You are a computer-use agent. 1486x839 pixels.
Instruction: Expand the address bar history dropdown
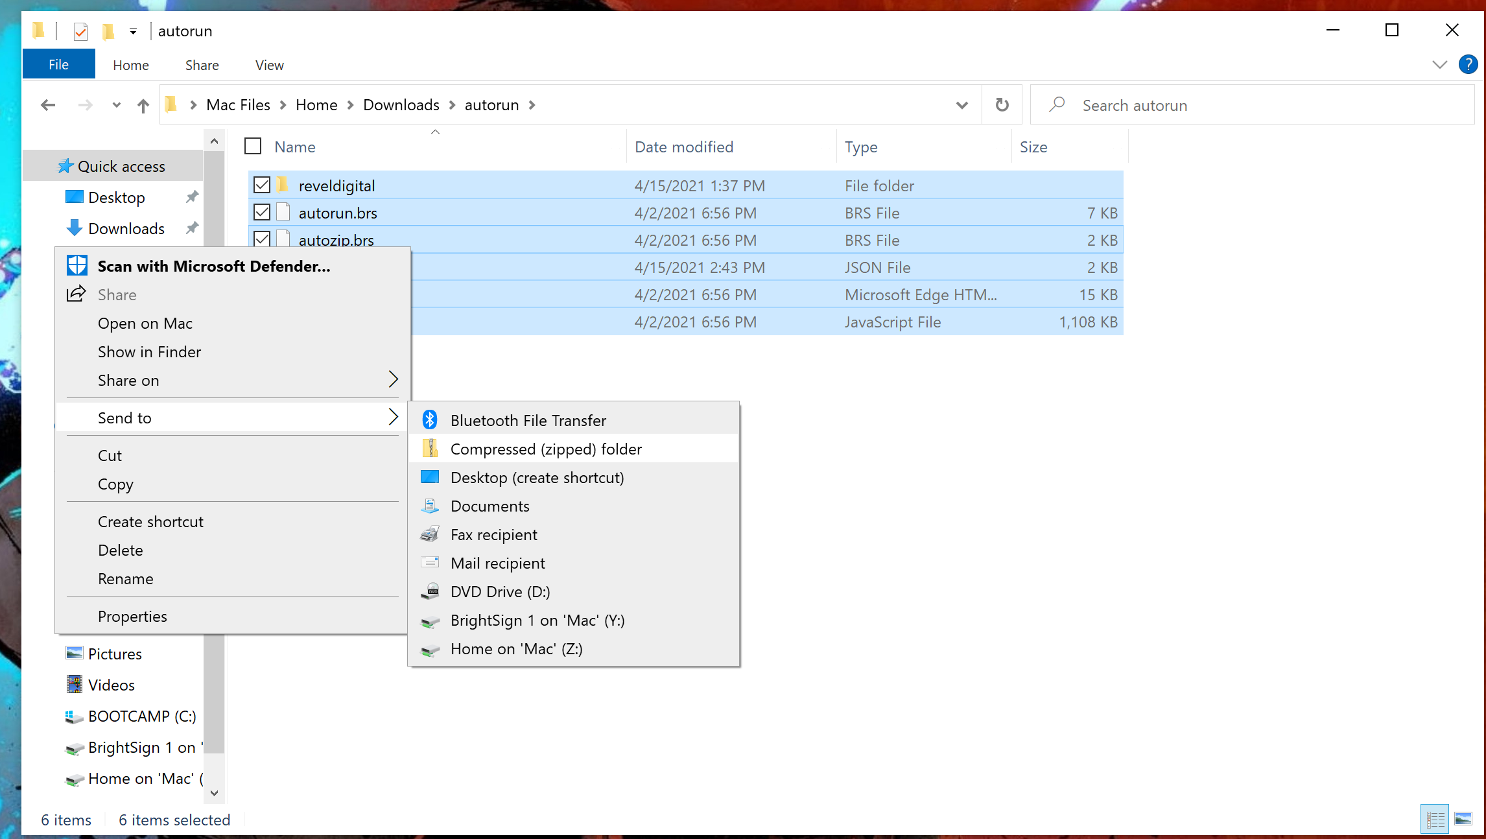click(x=961, y=105)
